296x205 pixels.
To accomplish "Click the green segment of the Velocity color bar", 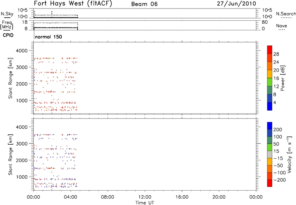I will 270,147.
